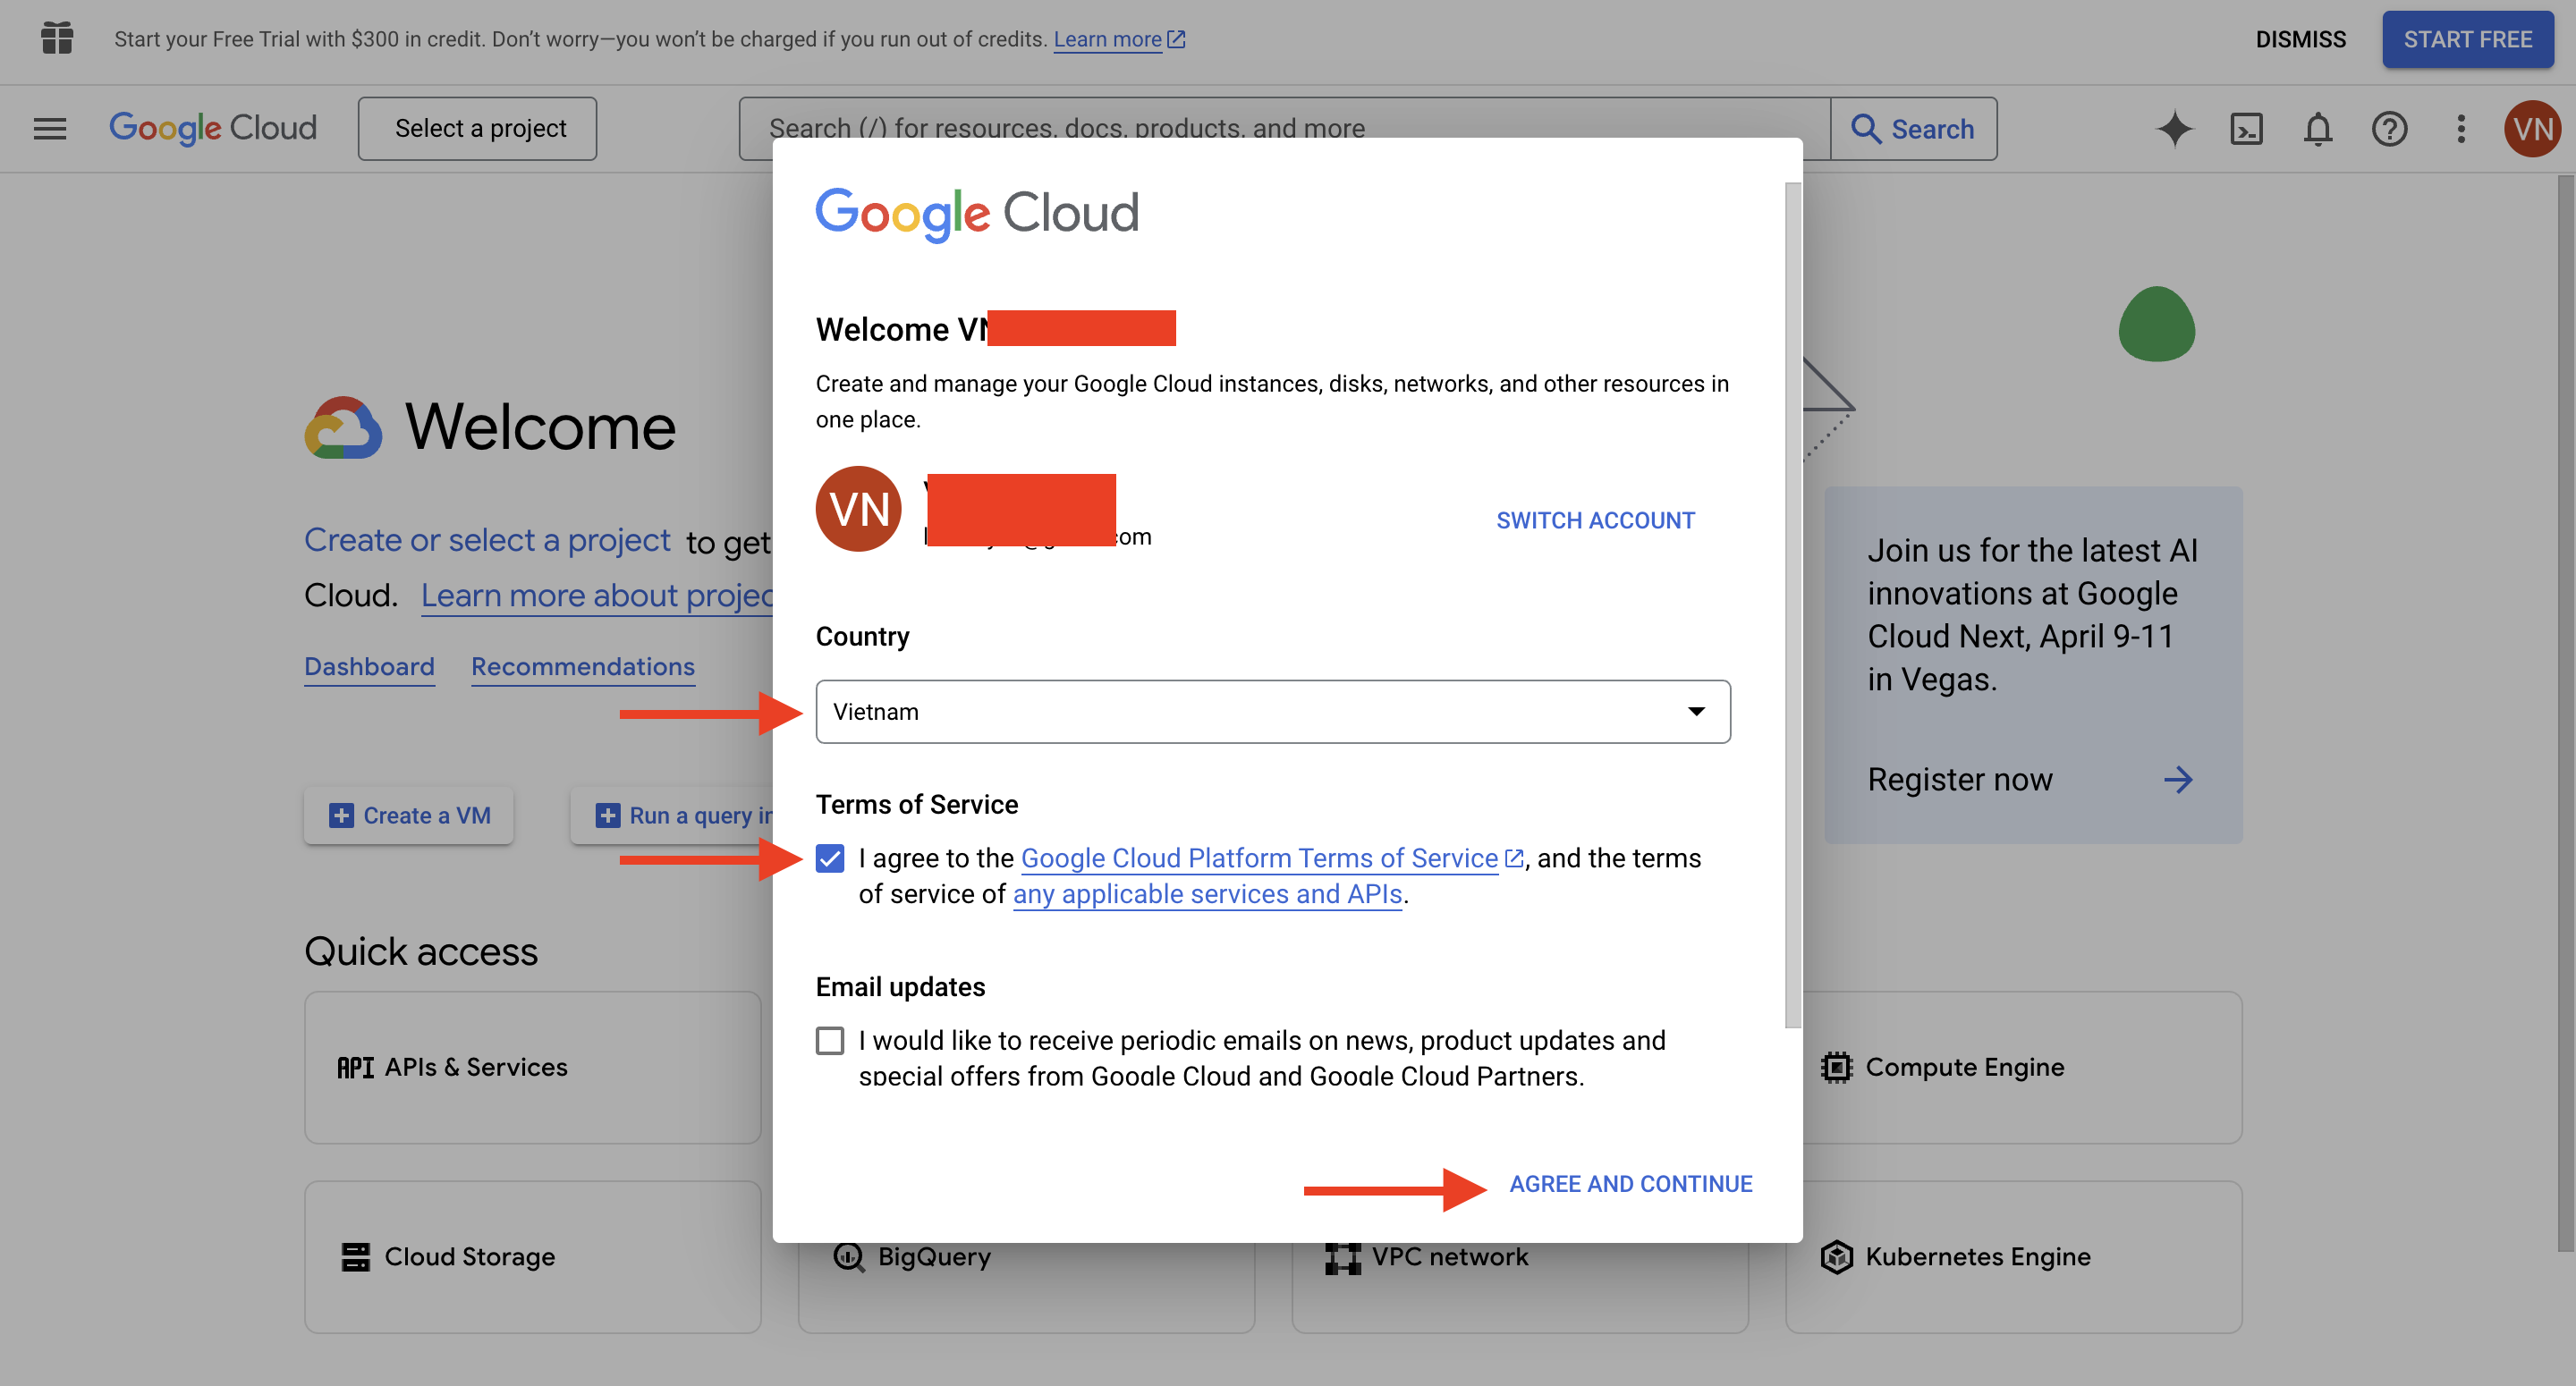This screenshot has width=2576, height=1386.
Task: Click the gift icon in the free trial banner
Action: (57, 38)
